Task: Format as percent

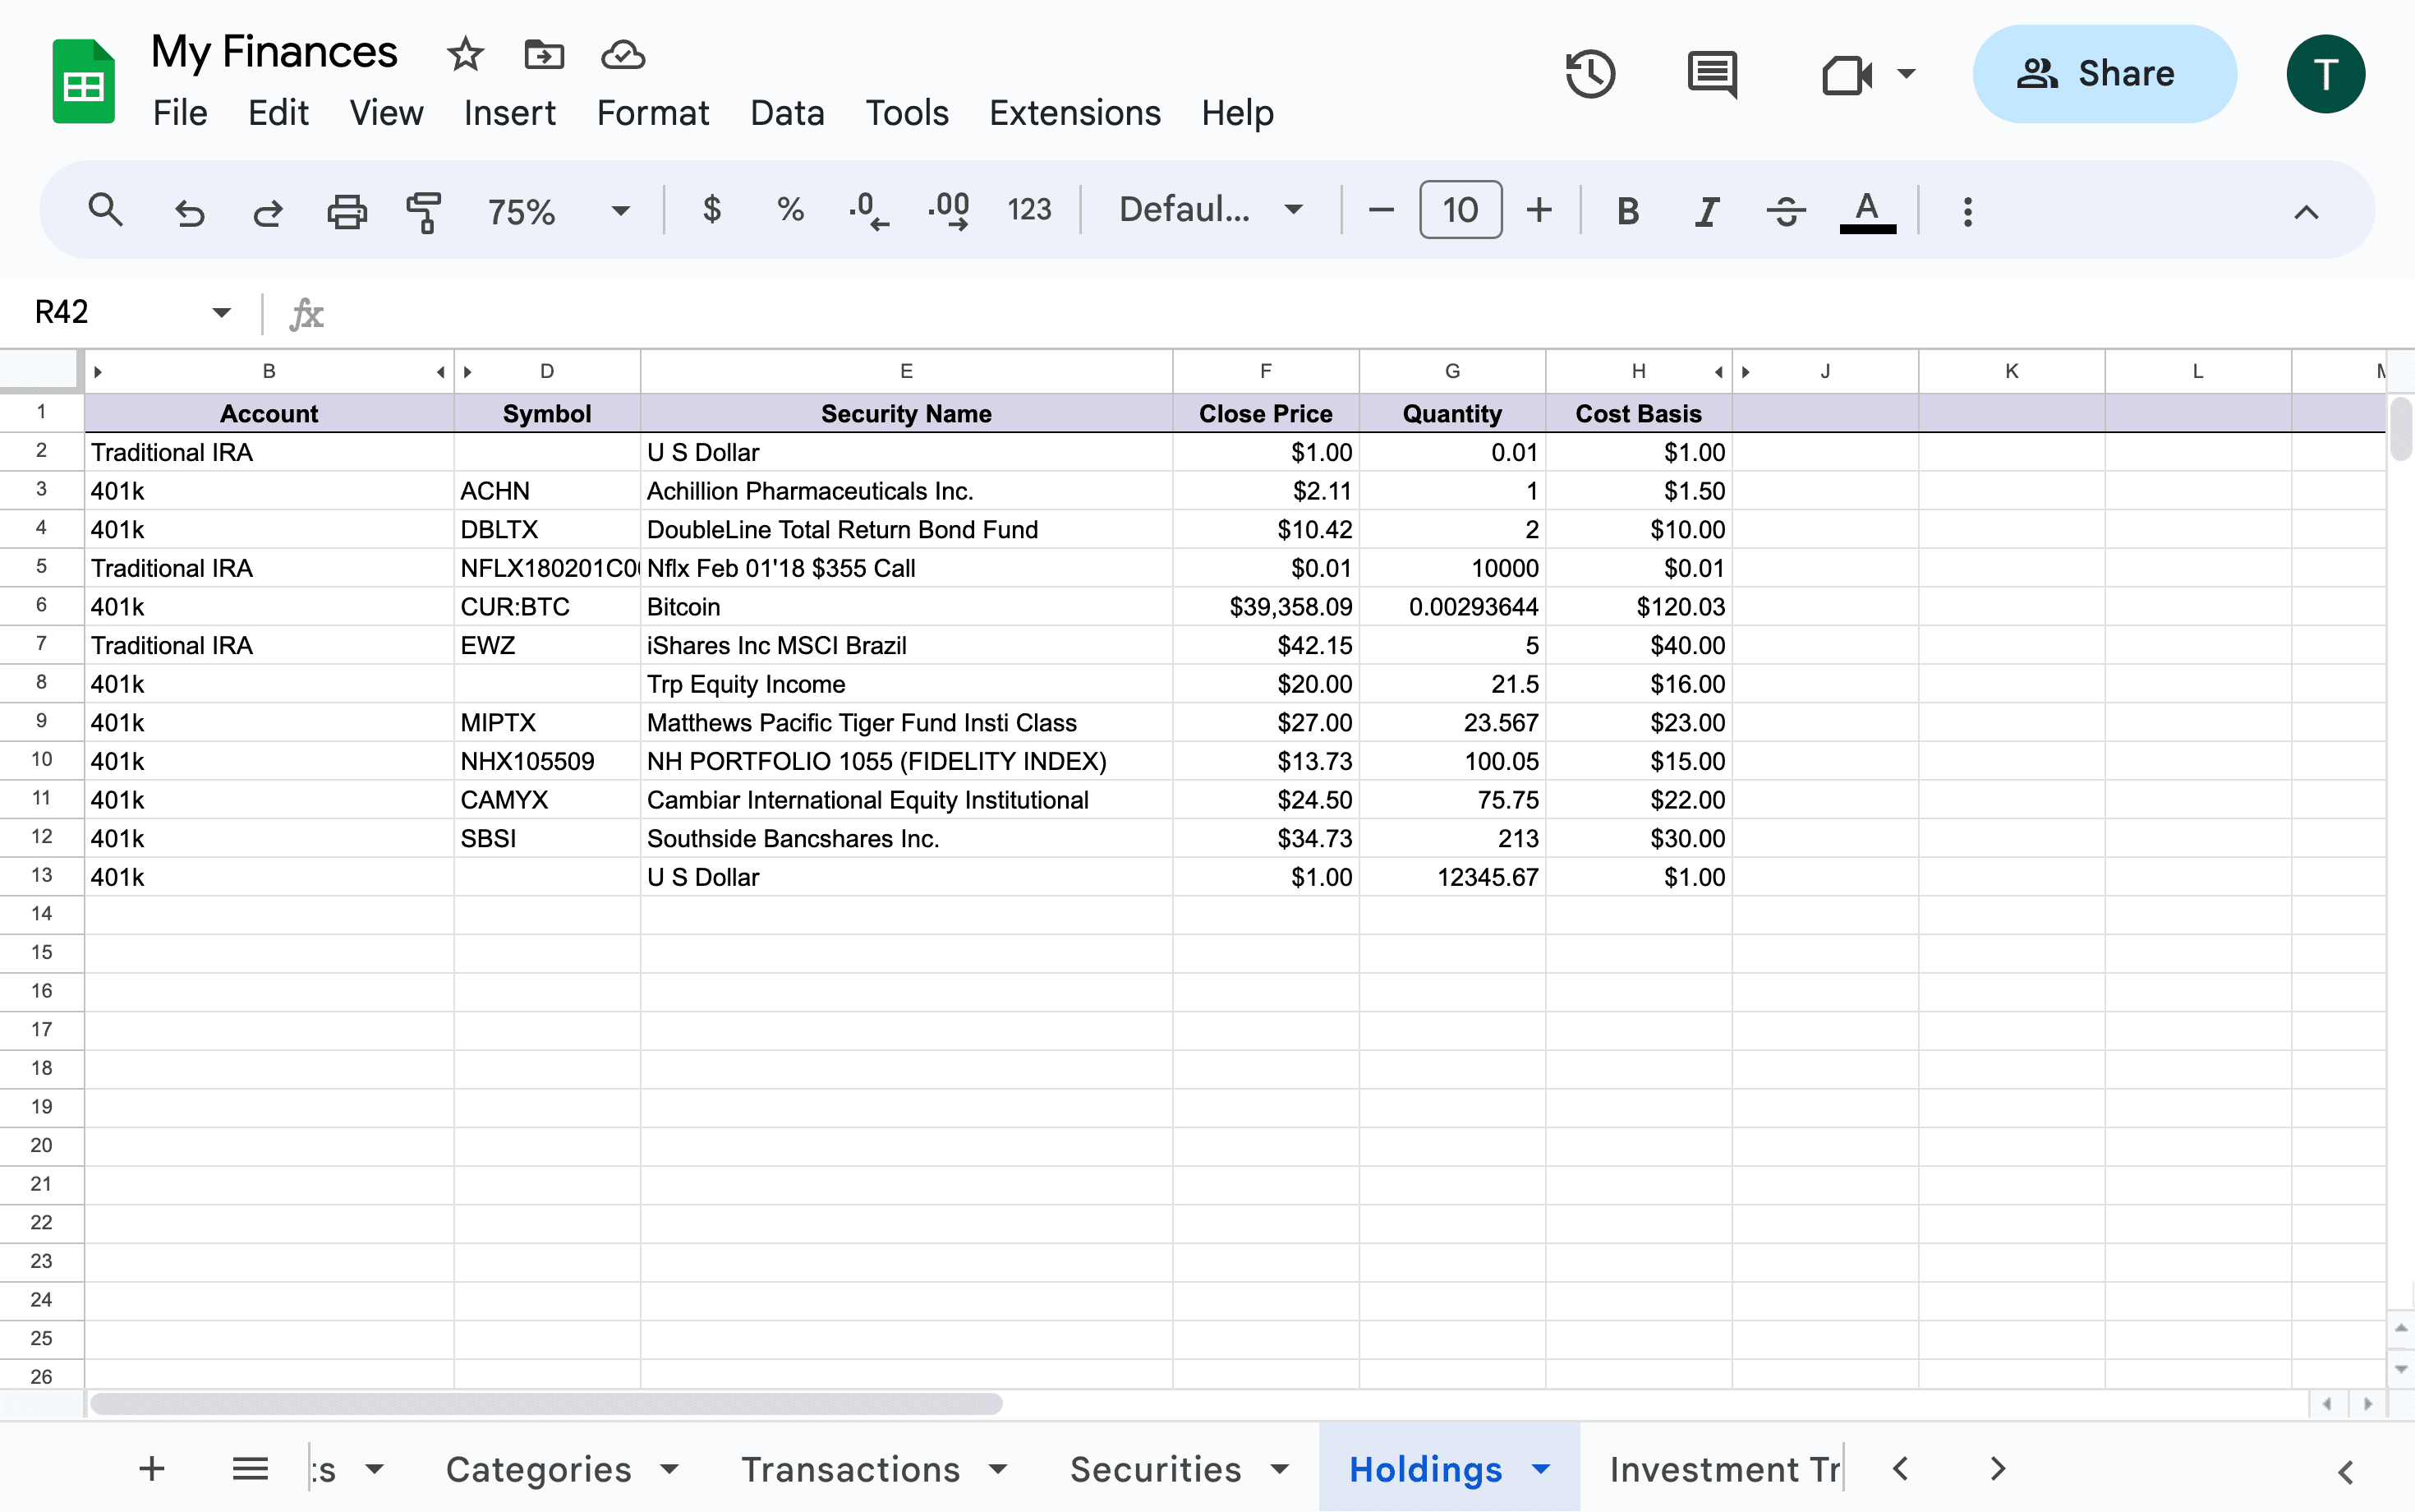Action: point(791,209)
